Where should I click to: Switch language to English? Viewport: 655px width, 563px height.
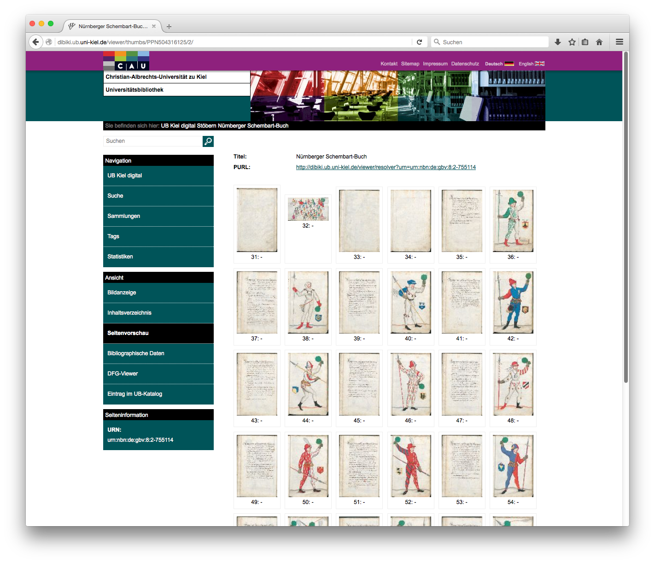click(x=526, y=64)
